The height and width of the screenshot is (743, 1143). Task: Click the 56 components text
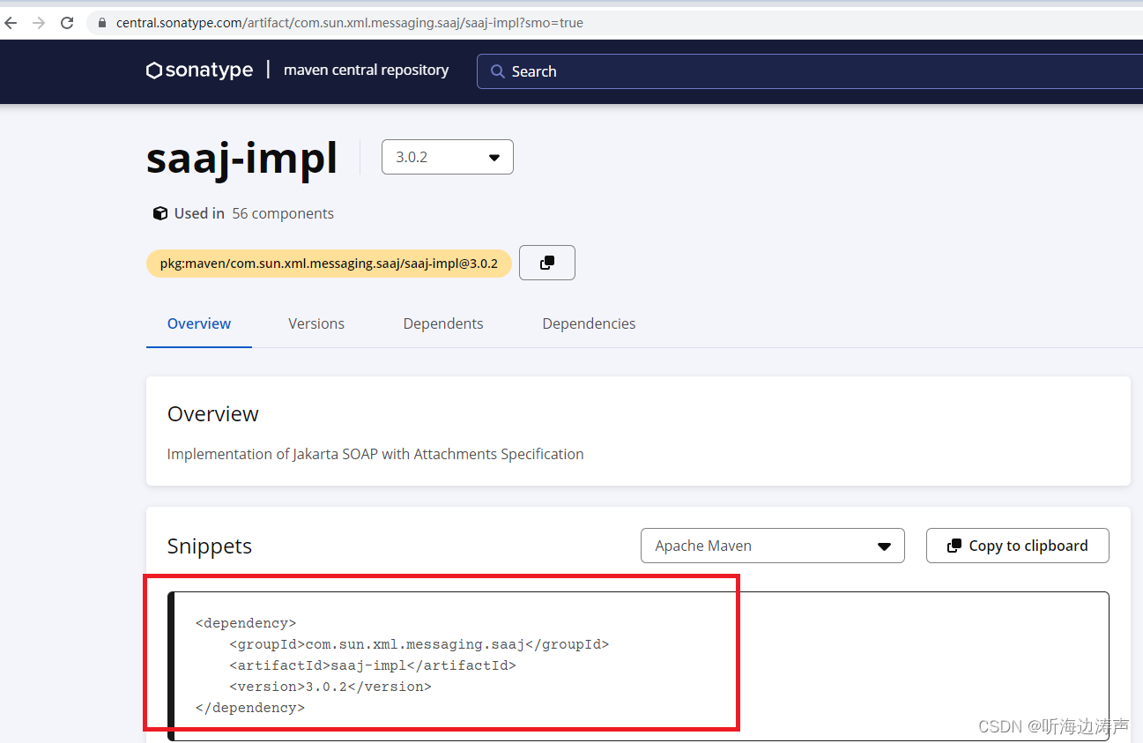click(283, 213)
